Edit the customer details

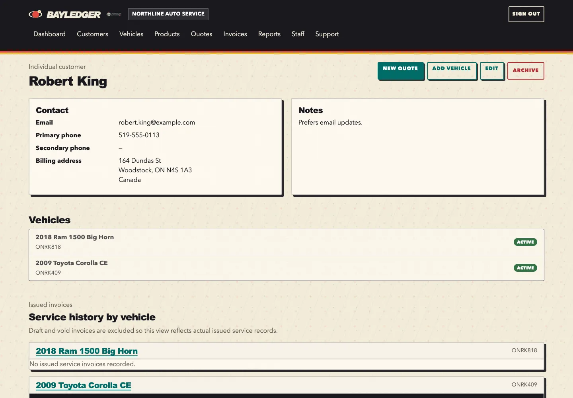click(492, 70)
